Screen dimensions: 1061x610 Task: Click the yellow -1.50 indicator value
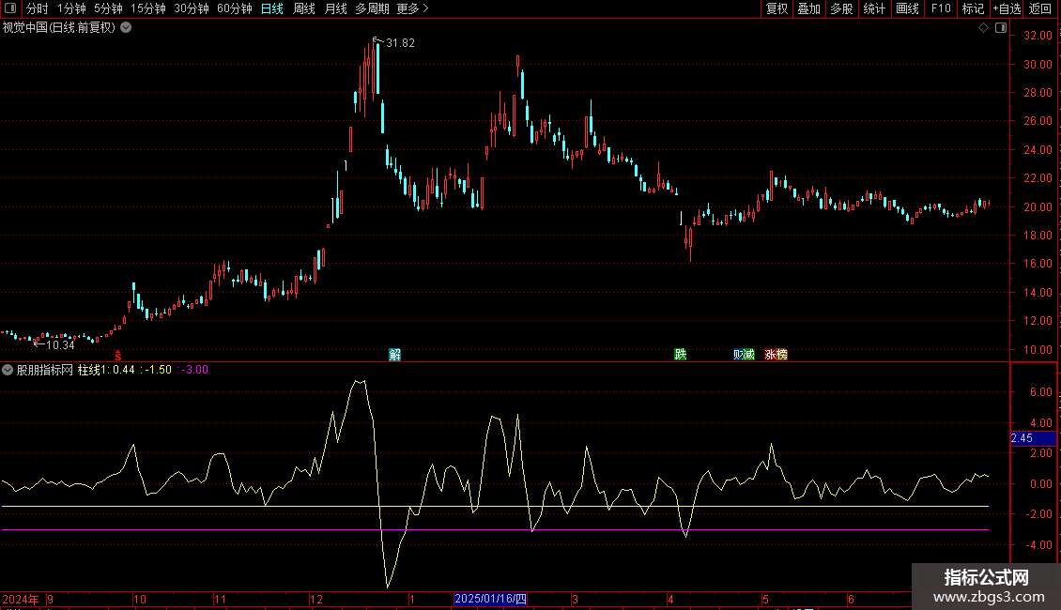click(x=159, y=370)
